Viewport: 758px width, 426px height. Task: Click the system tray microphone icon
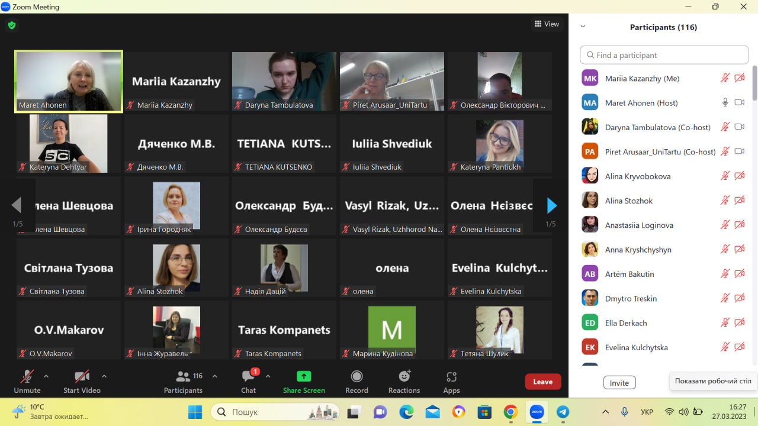(624, 412)
